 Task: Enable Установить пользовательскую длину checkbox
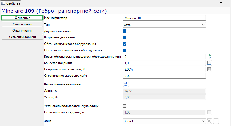point(125,106)
